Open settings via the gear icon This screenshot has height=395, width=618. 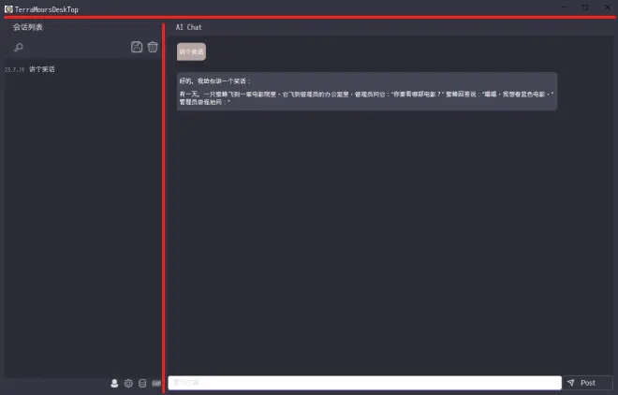click(128, 383)
